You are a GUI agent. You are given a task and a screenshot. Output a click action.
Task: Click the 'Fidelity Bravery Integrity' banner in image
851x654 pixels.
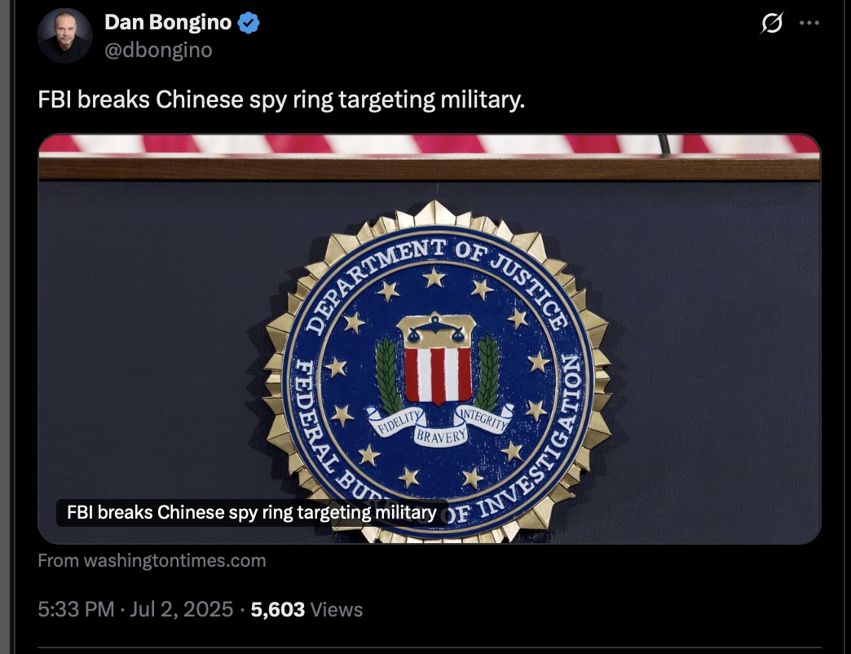[439, 423]
